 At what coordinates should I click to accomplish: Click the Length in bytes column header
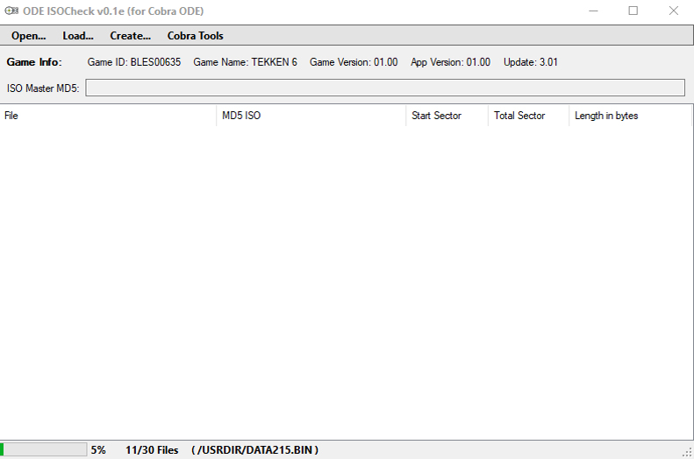(630, 116)
